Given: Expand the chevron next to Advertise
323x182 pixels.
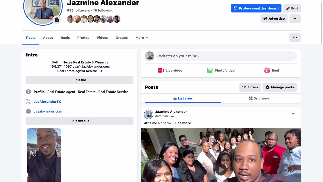Looking at the screenshot, I should pyautogui.click(x=295, y=19).
